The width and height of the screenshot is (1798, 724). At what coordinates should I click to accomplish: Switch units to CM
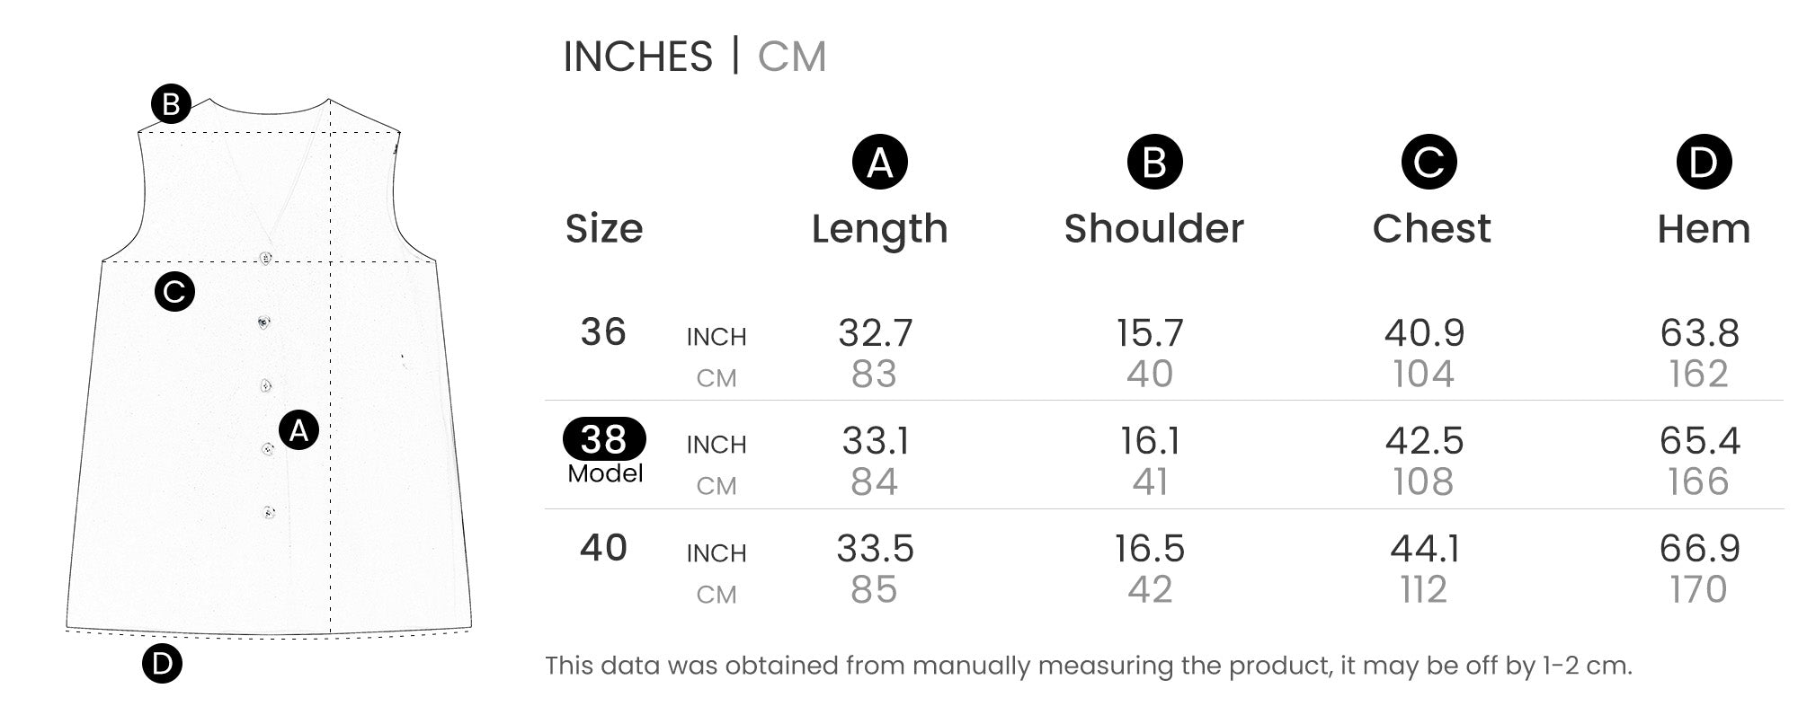pos(791,57)
